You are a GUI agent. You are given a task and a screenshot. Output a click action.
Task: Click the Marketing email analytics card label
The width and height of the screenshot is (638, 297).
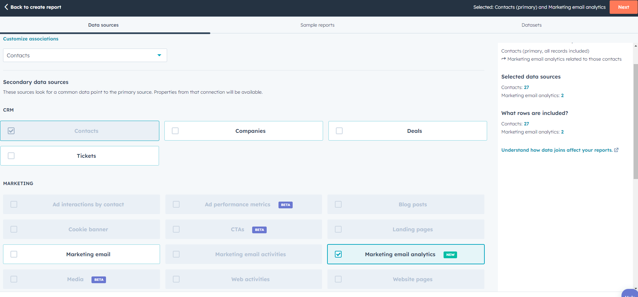tap(400, 255)
